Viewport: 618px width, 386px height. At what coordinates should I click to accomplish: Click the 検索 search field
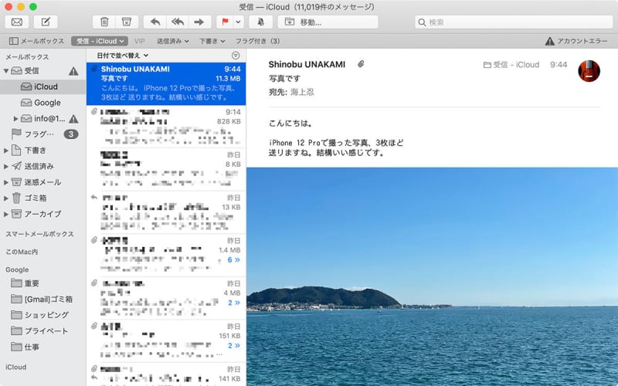coord(514,22)
